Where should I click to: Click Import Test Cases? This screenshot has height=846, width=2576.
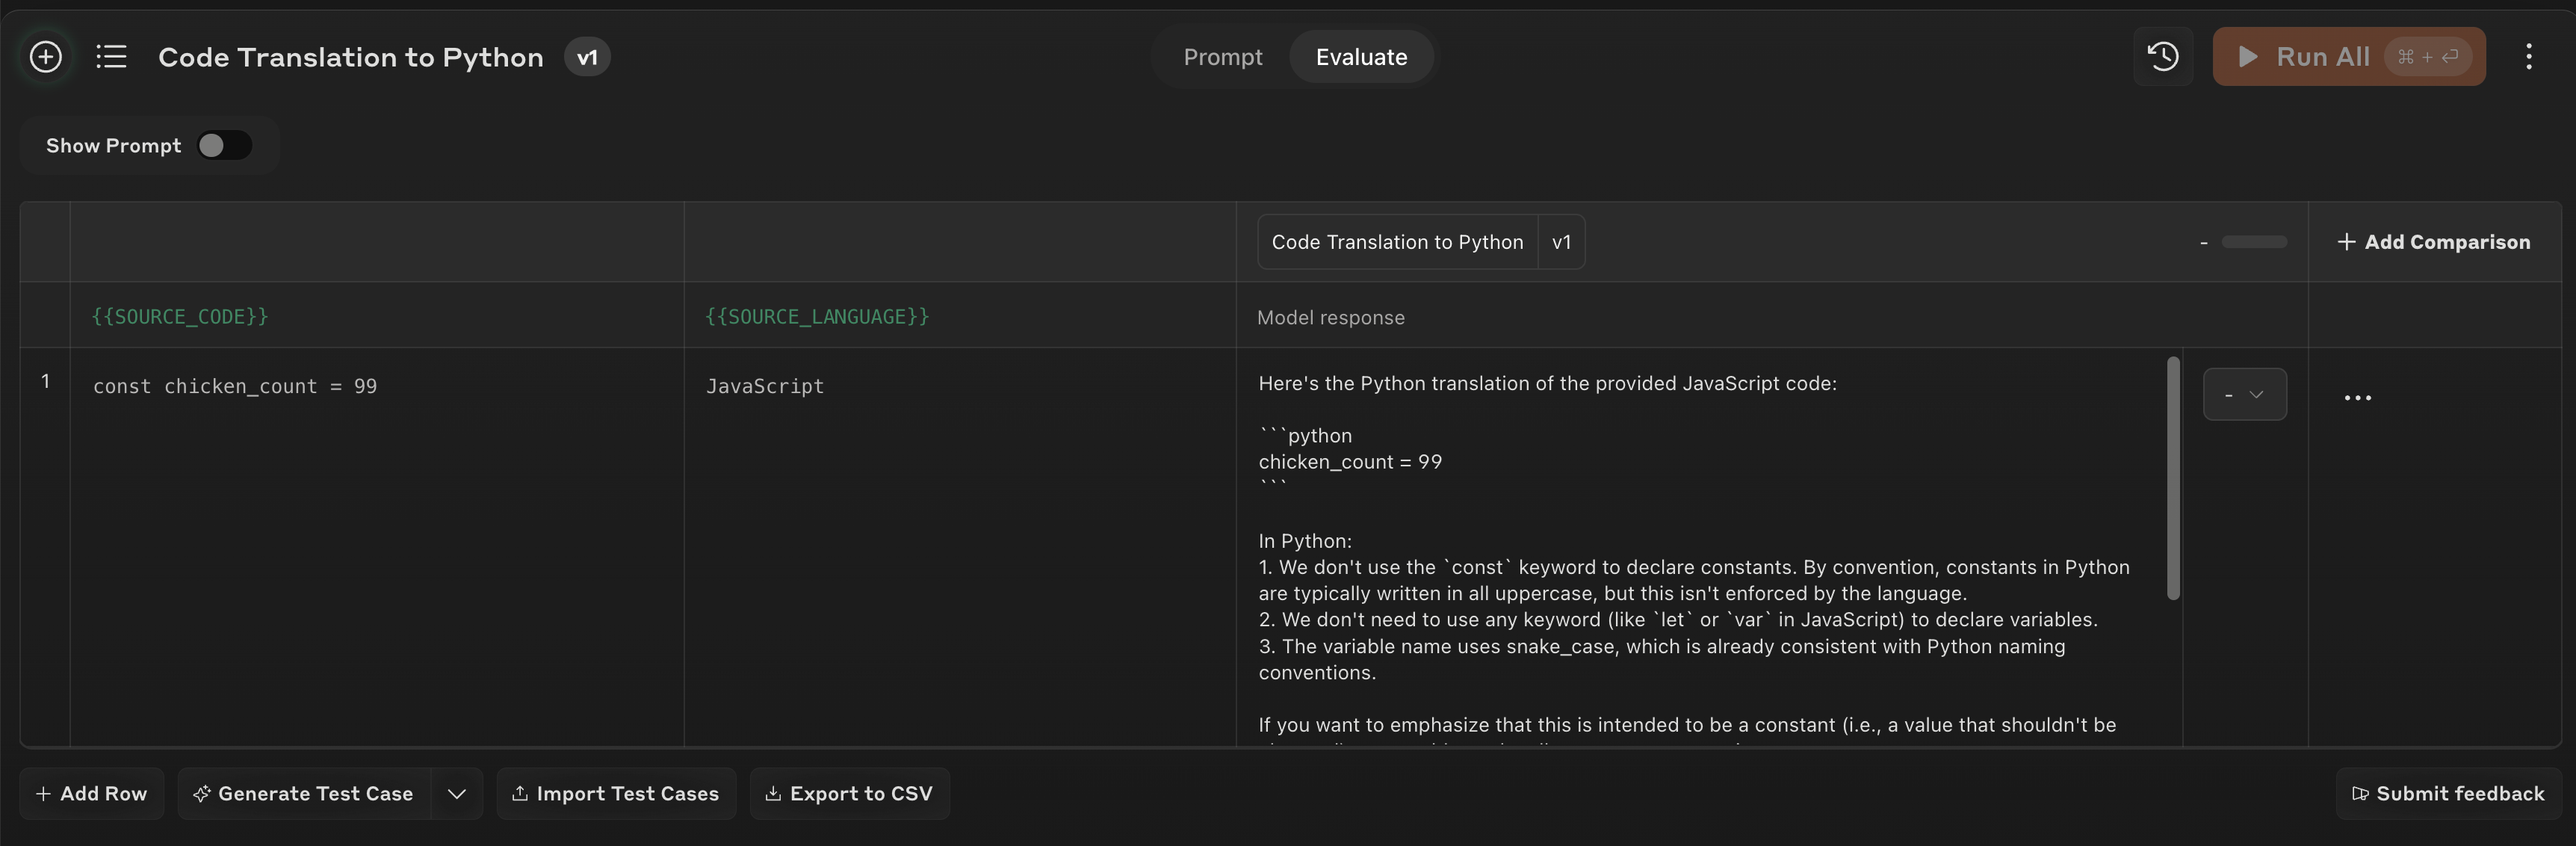[x=616, y=793]
